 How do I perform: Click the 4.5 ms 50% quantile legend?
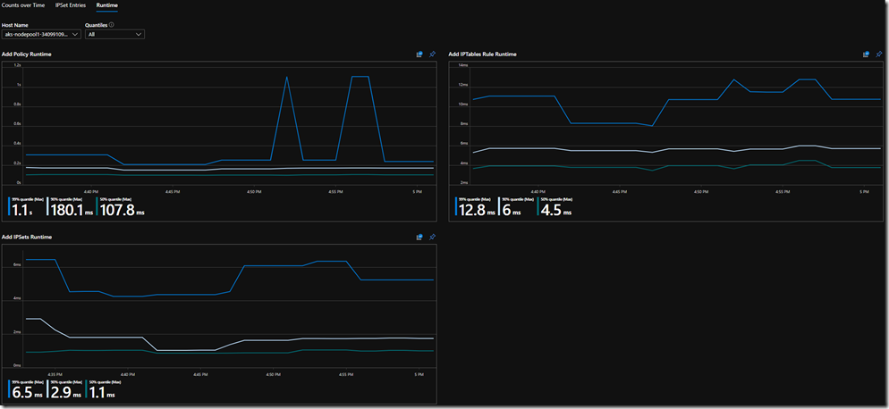click(555, 207)
